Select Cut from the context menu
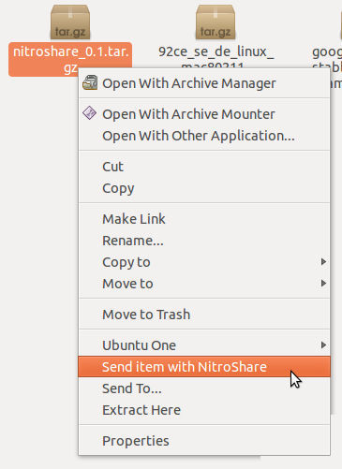 pos(204,167)
